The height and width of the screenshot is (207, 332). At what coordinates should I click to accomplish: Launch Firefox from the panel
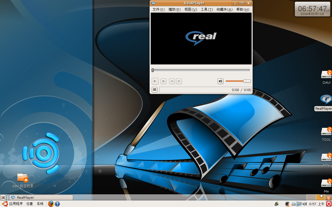[51, 204]
